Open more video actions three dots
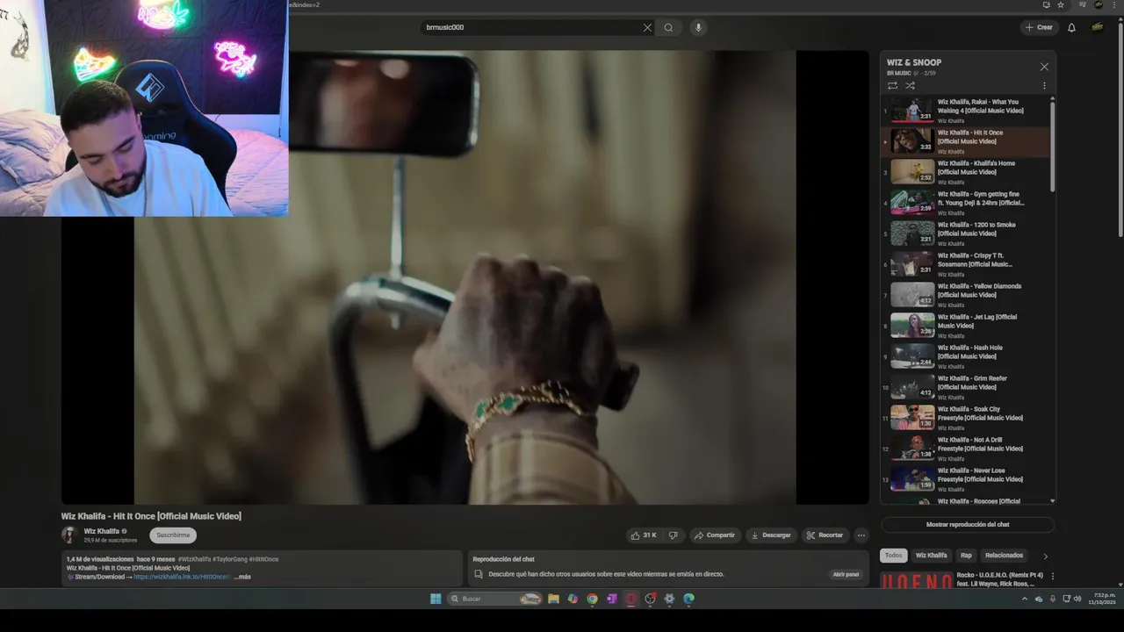Viewport: 1124px width, 632px height. pyautogui.click(x=861, y=535)
